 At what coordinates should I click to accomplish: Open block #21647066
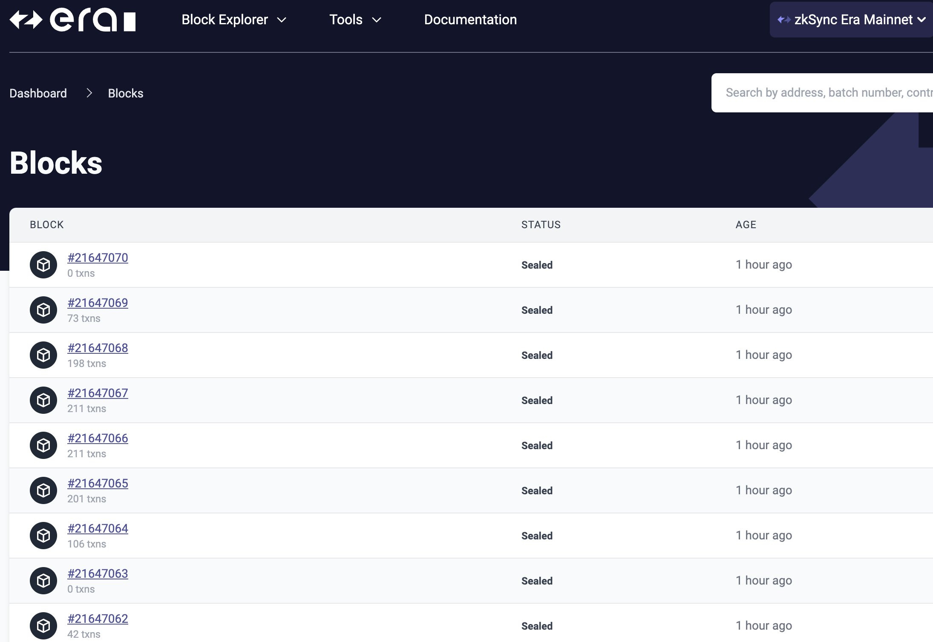pos(98,438)
